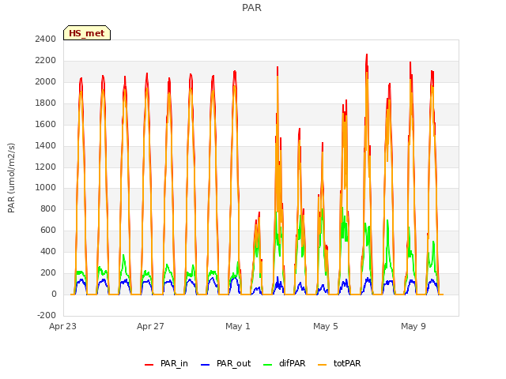This screenshot has width=506, height=379.
Task: Click the 1600 y-axis tick label
Action: 46,125
